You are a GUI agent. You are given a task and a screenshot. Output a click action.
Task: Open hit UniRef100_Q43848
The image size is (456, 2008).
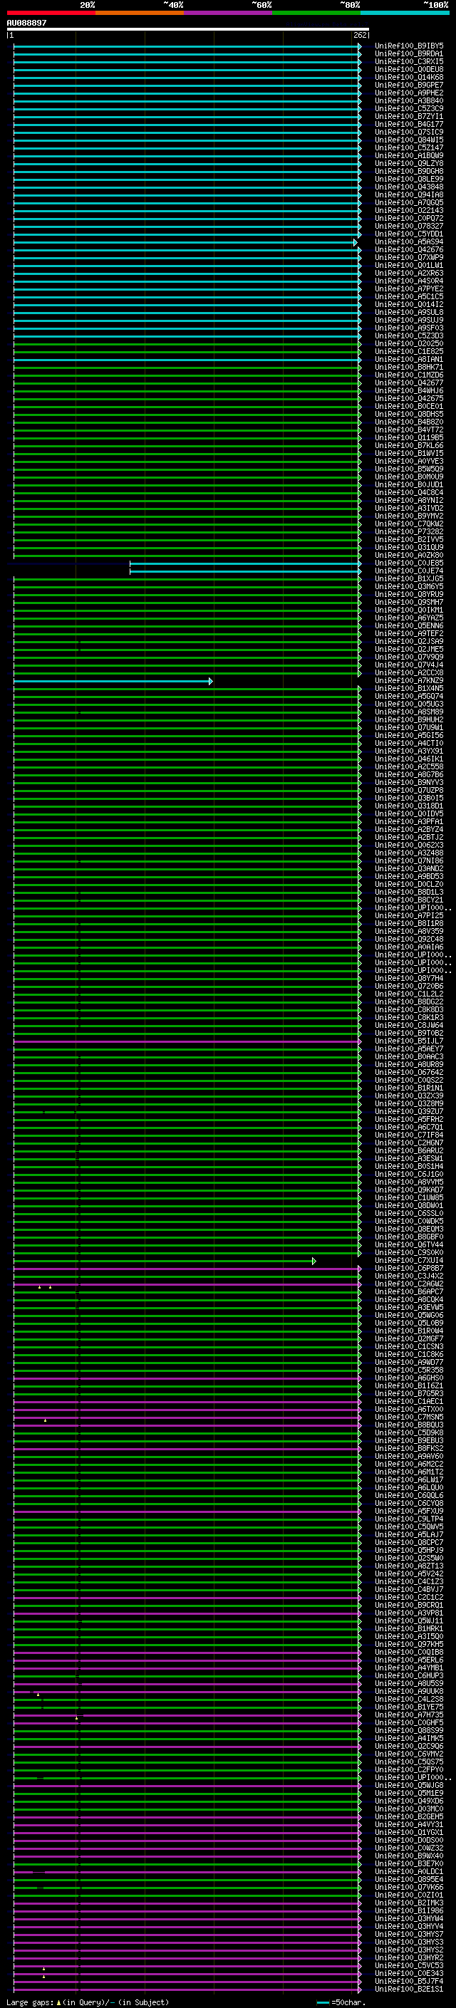pyautogui.click(x=408, y=187)
